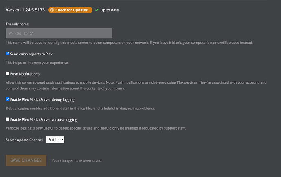281x177 pixels.
Task: Click the Version 1.24.5.5173 text
Action: point(25,10)
